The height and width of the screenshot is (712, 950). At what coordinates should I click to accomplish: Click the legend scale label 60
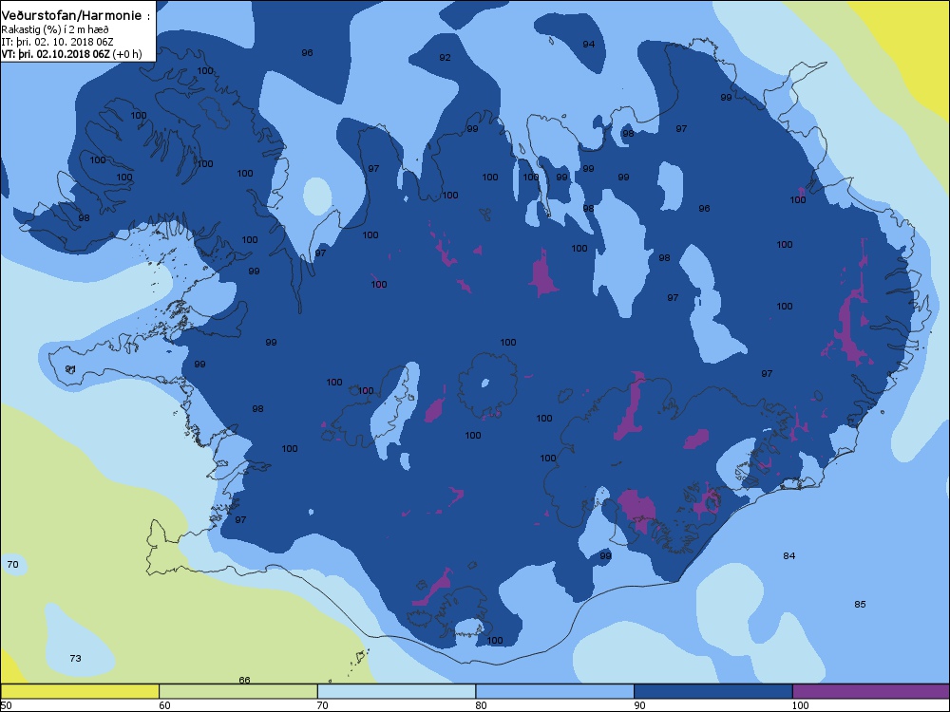click(x=164, y=705)
